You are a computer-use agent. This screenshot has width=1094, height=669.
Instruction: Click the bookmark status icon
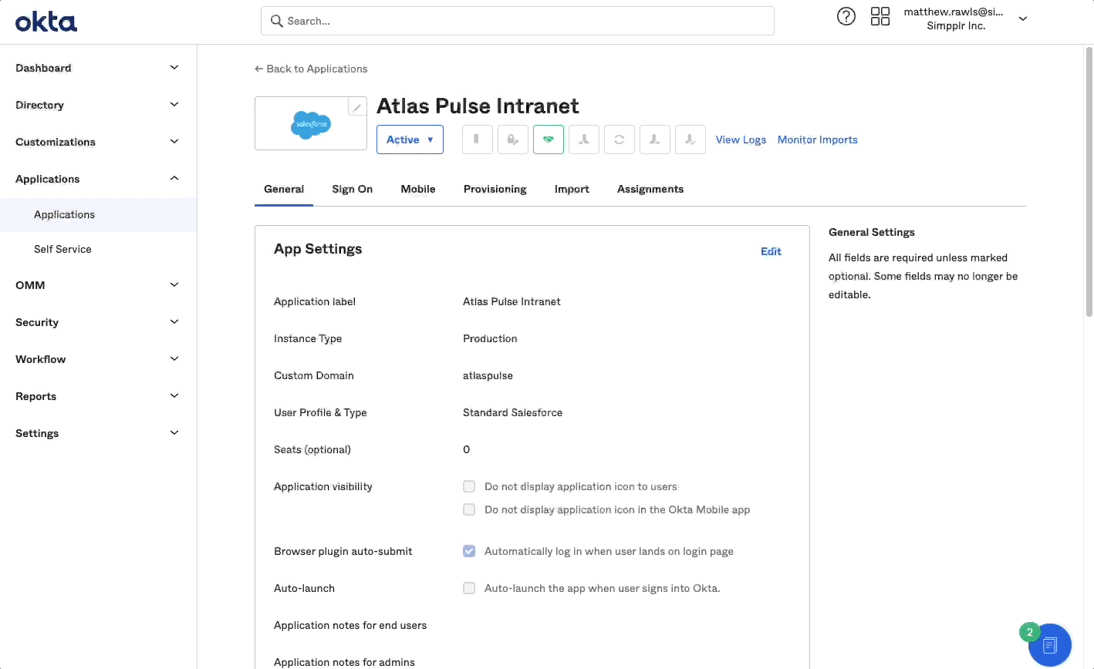coord(478,140)
